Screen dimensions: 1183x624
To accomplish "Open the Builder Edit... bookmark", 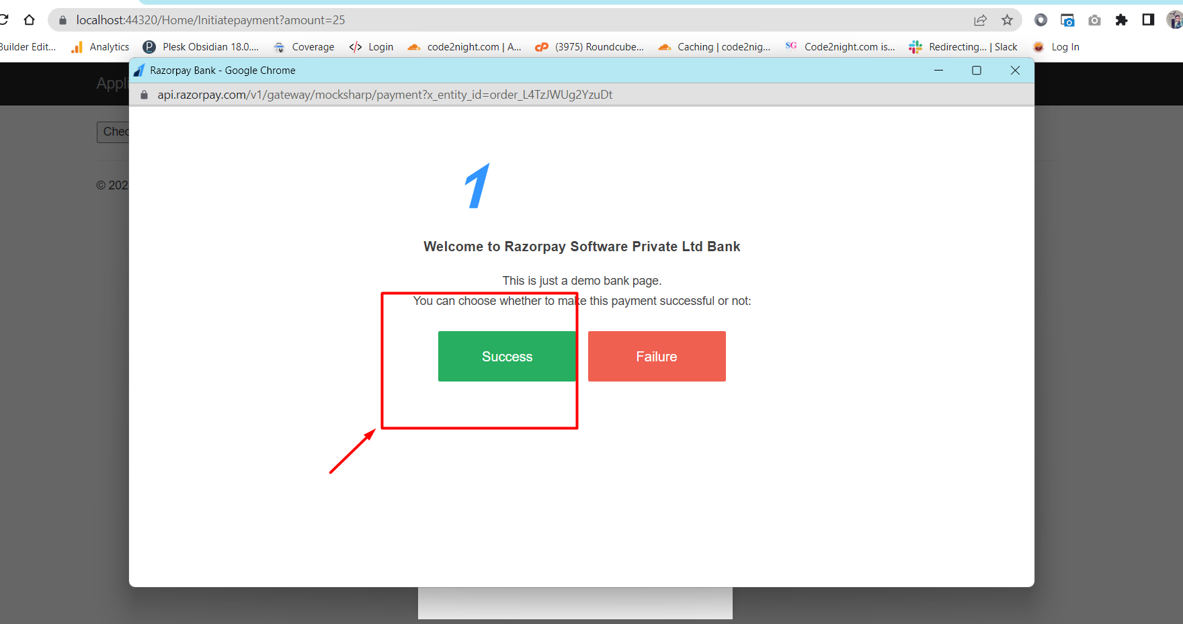I will [28, 47].
